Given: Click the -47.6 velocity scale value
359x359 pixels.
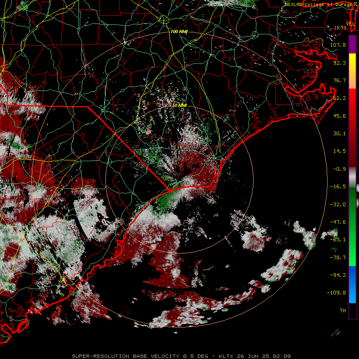Looking at the screenshot, I should 338,222.
